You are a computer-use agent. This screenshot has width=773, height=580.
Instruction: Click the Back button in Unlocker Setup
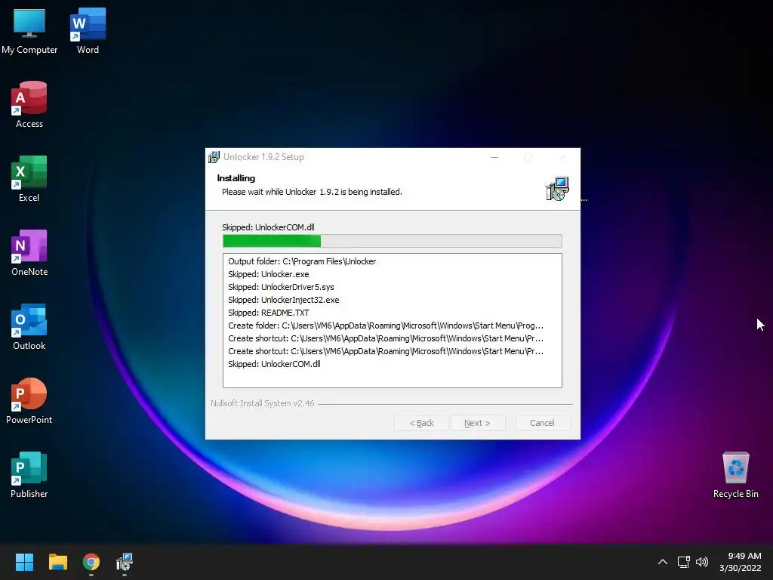coord(421,423)
